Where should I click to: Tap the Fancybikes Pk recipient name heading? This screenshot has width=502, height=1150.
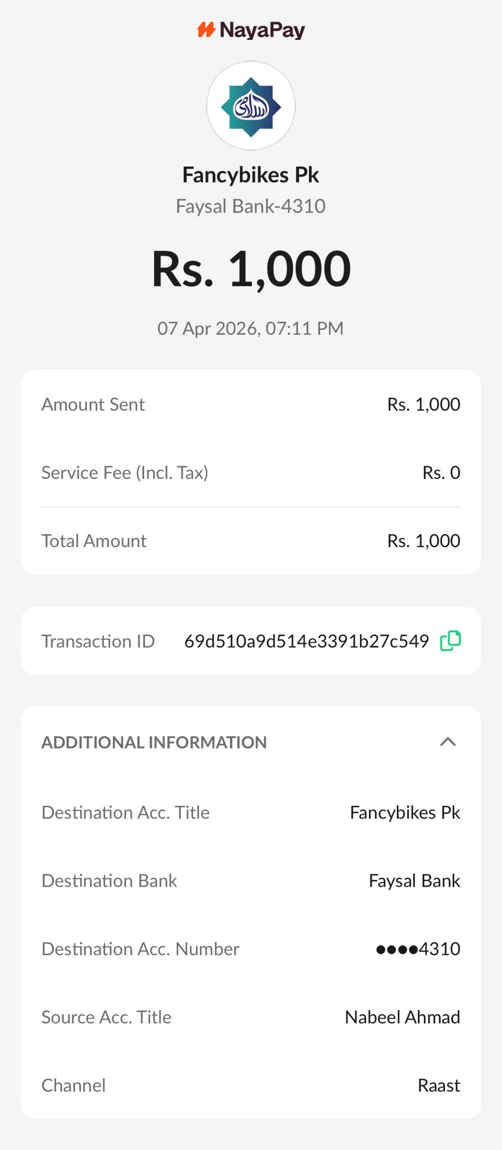(251, 175)
